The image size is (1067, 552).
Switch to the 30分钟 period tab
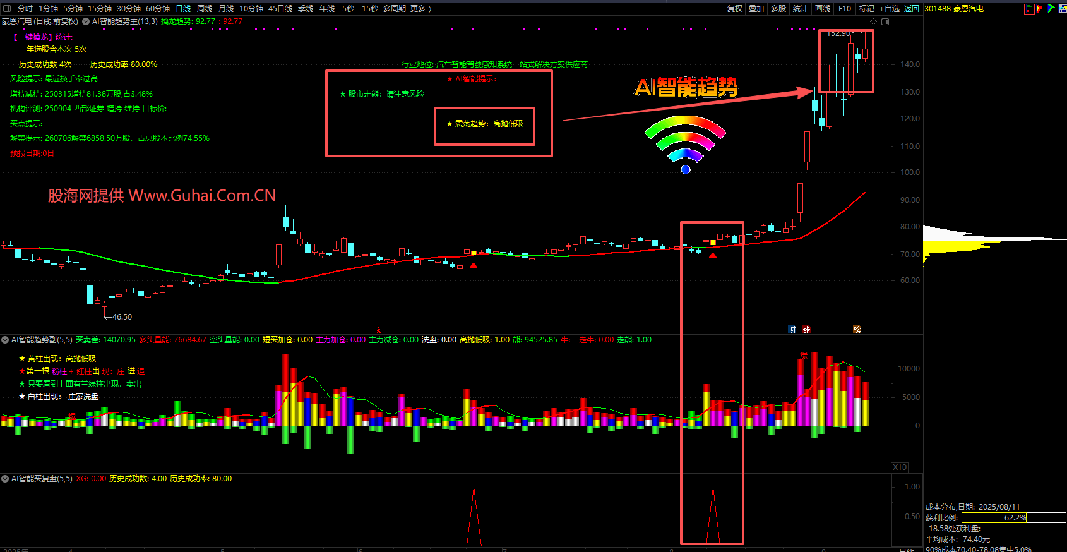[129, 9]
